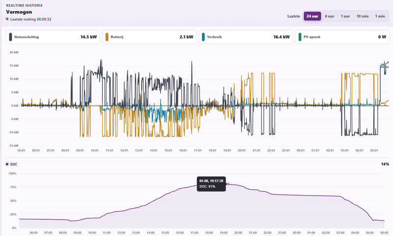Click the 14.5 kW Netaansluiting value
This screenshot has width=393, height=236.
(x=88, y=37)
